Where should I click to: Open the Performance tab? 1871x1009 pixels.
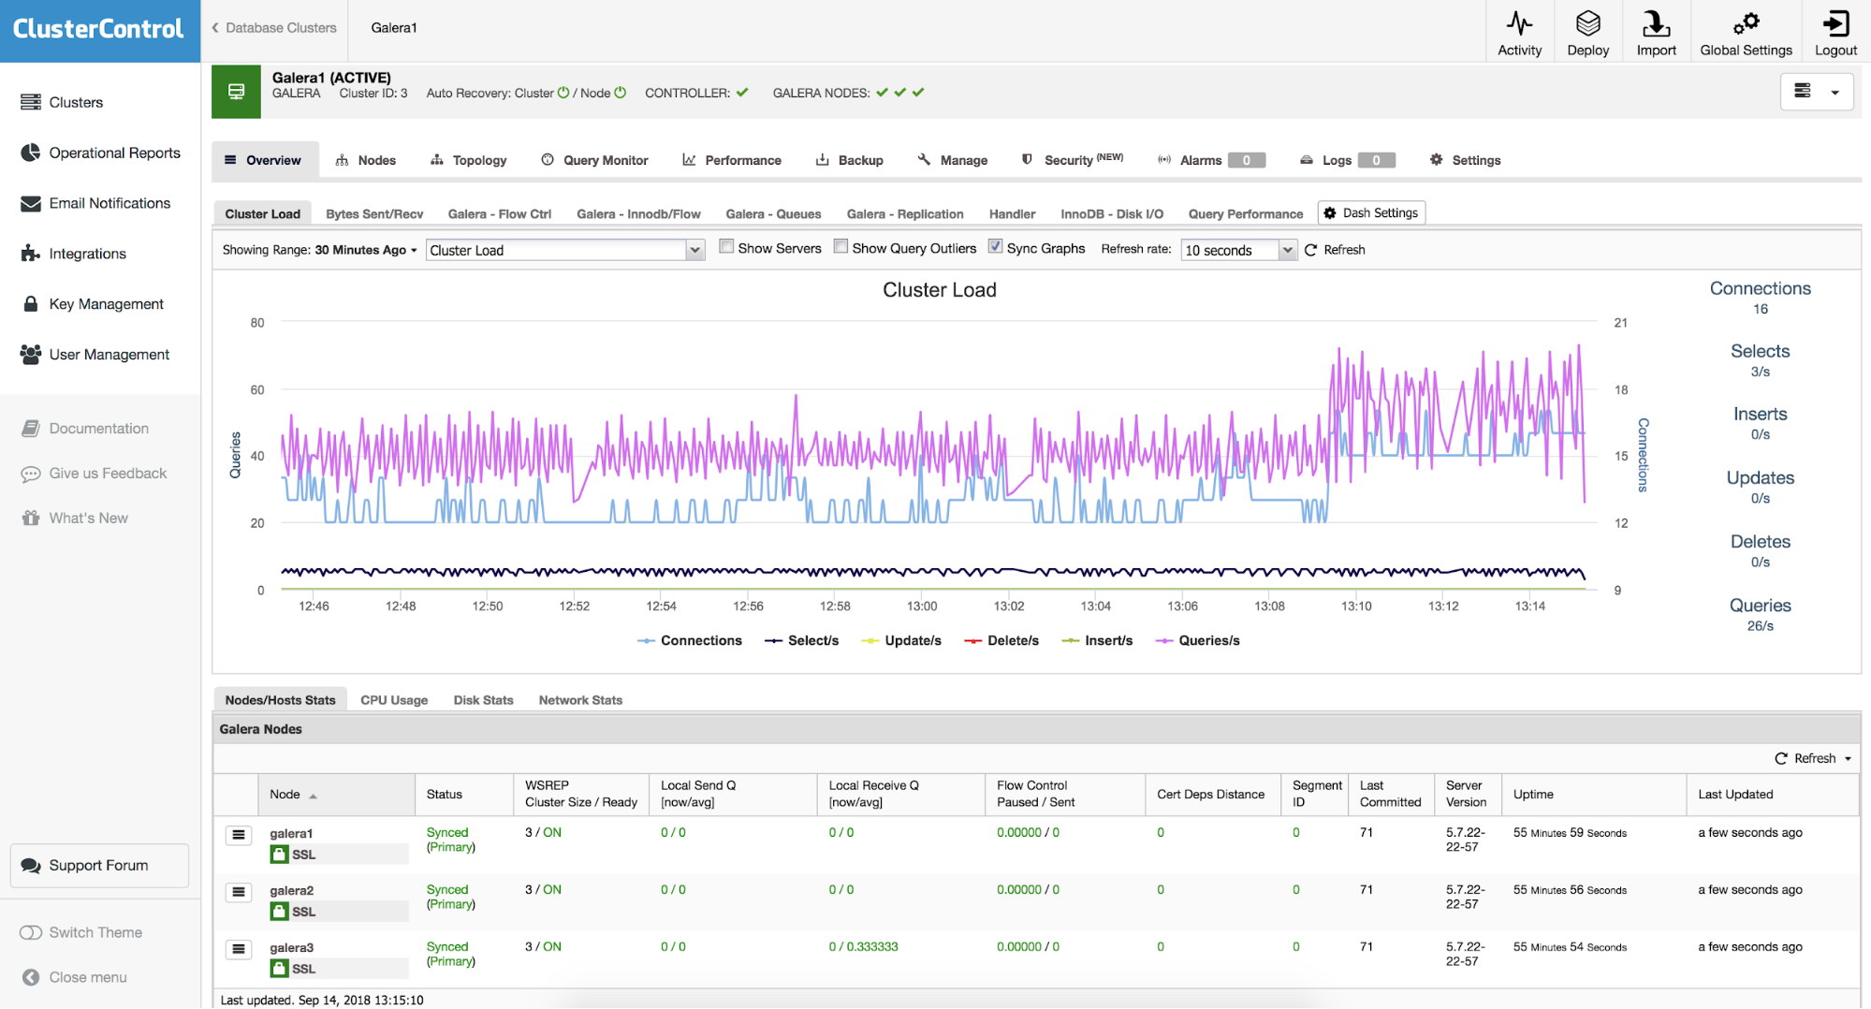tap(732, 160)
